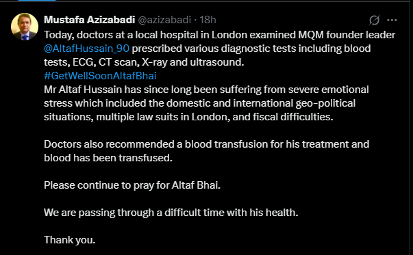
Task: Select the active blue tab indicator at top
Action: coord(36,1)
